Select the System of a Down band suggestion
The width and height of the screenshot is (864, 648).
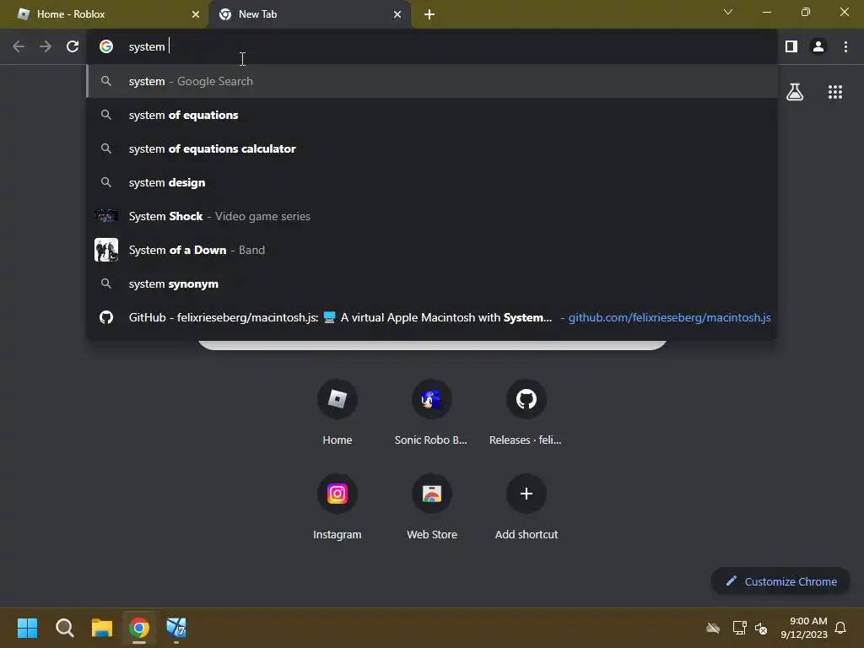coord(431,250)
